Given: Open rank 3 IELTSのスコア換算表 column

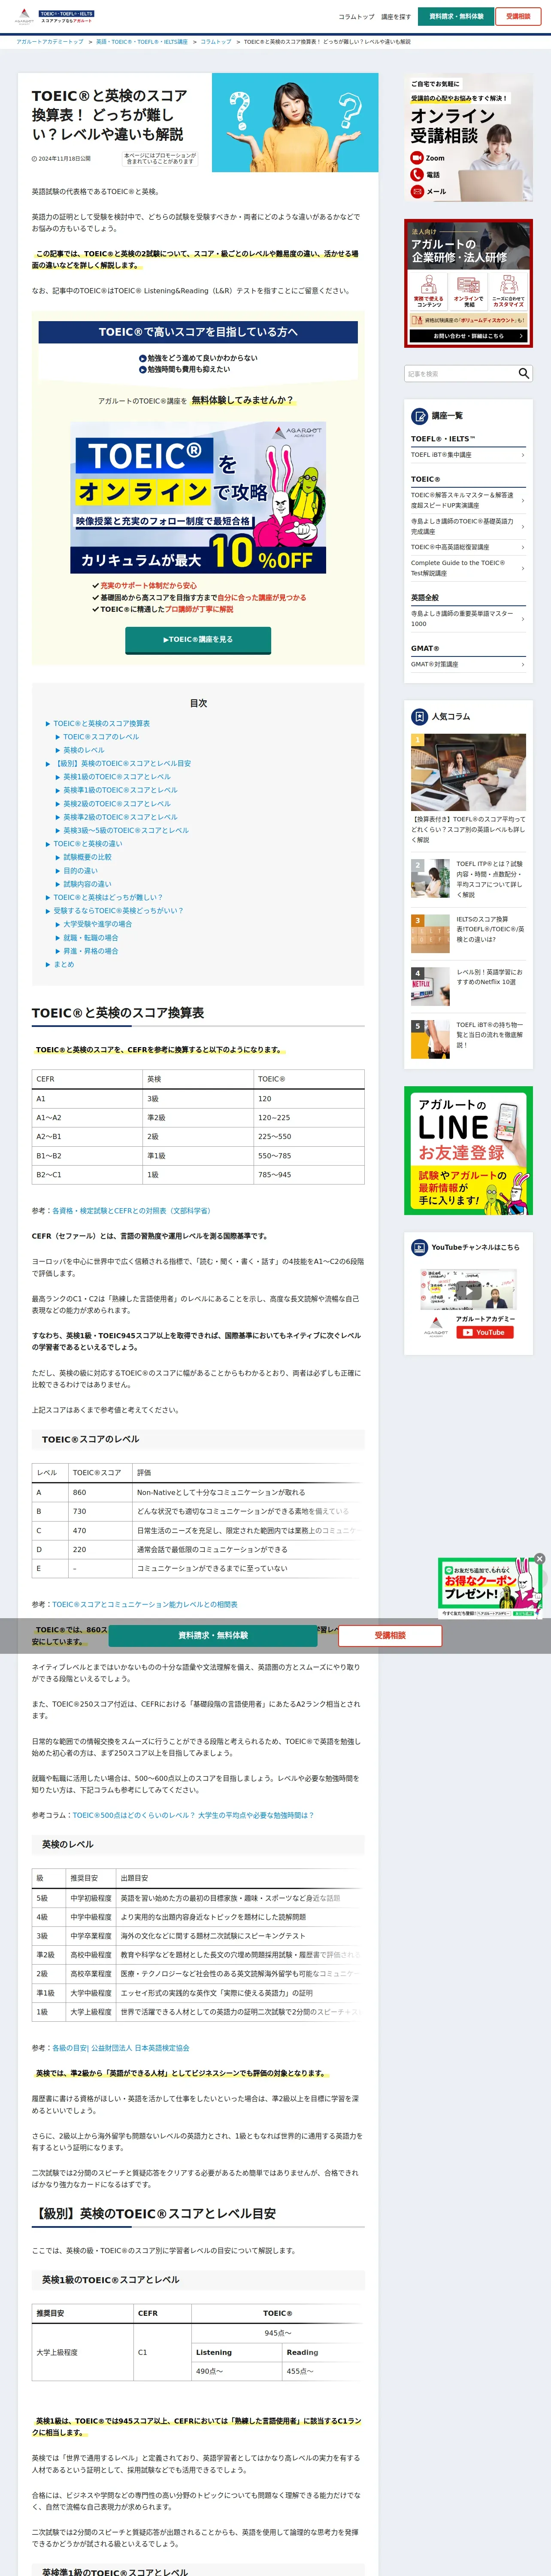Looking at the screenshot, I should tap(468, 932).
